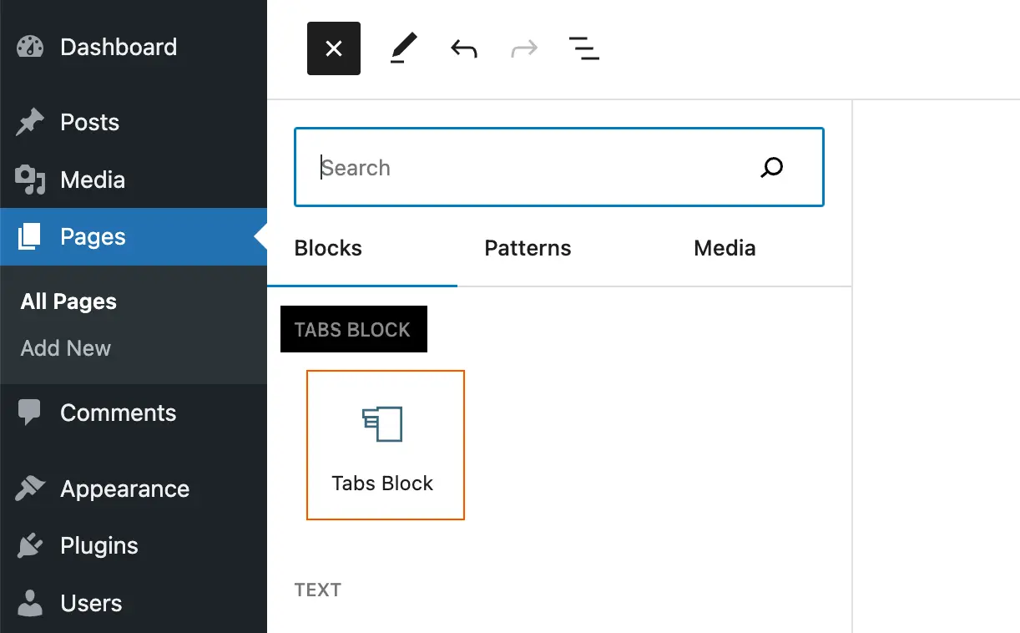Undo using the back arrow icon
Screen dimensions: 1020x633
point(463,48)
